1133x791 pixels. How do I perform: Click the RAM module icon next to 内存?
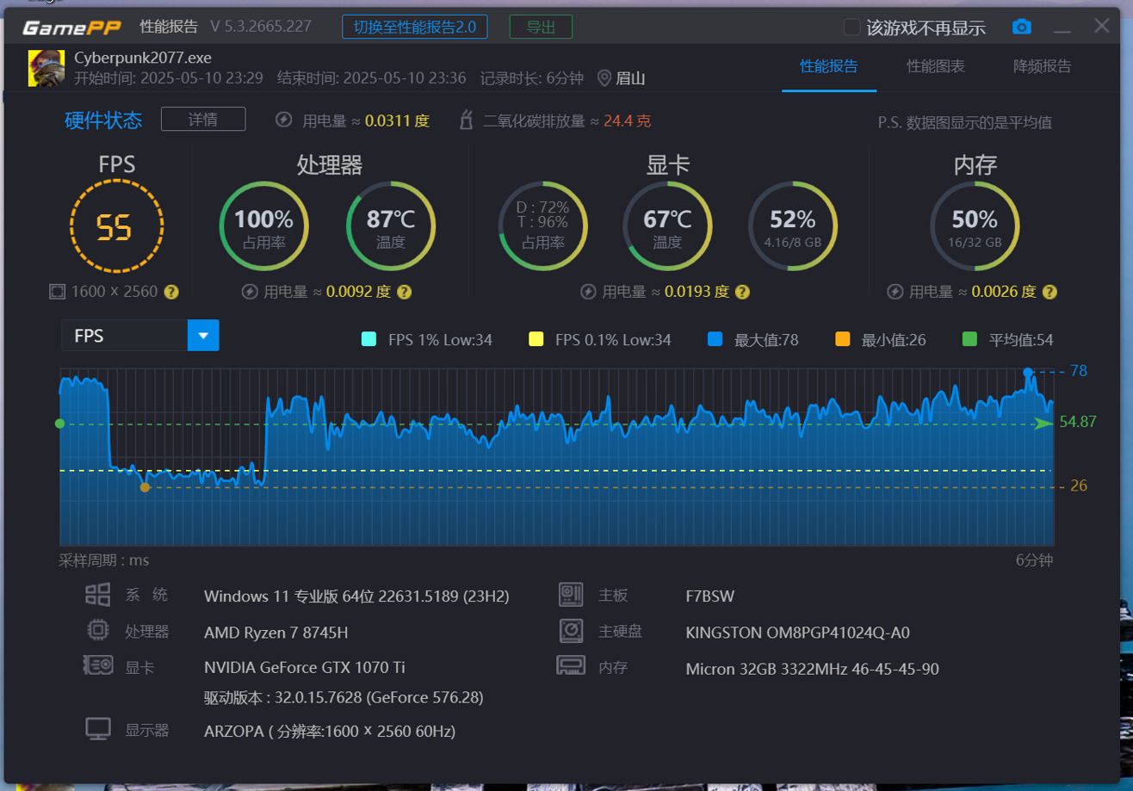pos(571,666)
